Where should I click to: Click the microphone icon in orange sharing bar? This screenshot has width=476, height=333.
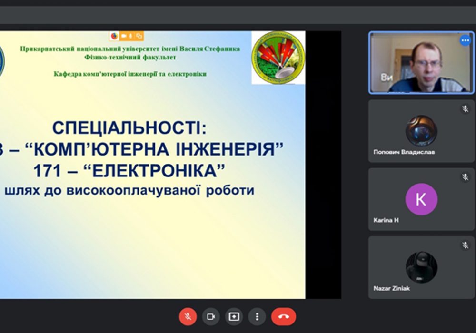pyautogui.click(x=131, y=36)
